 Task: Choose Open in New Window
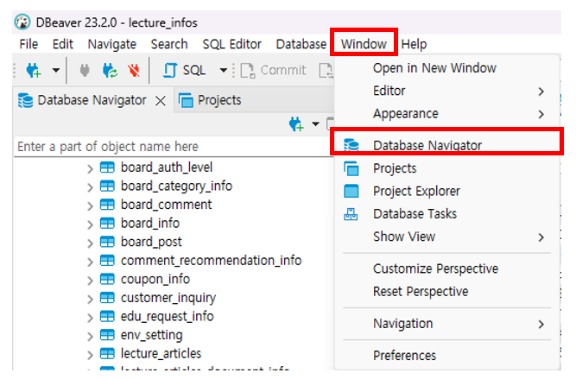[x=434, y=68]
